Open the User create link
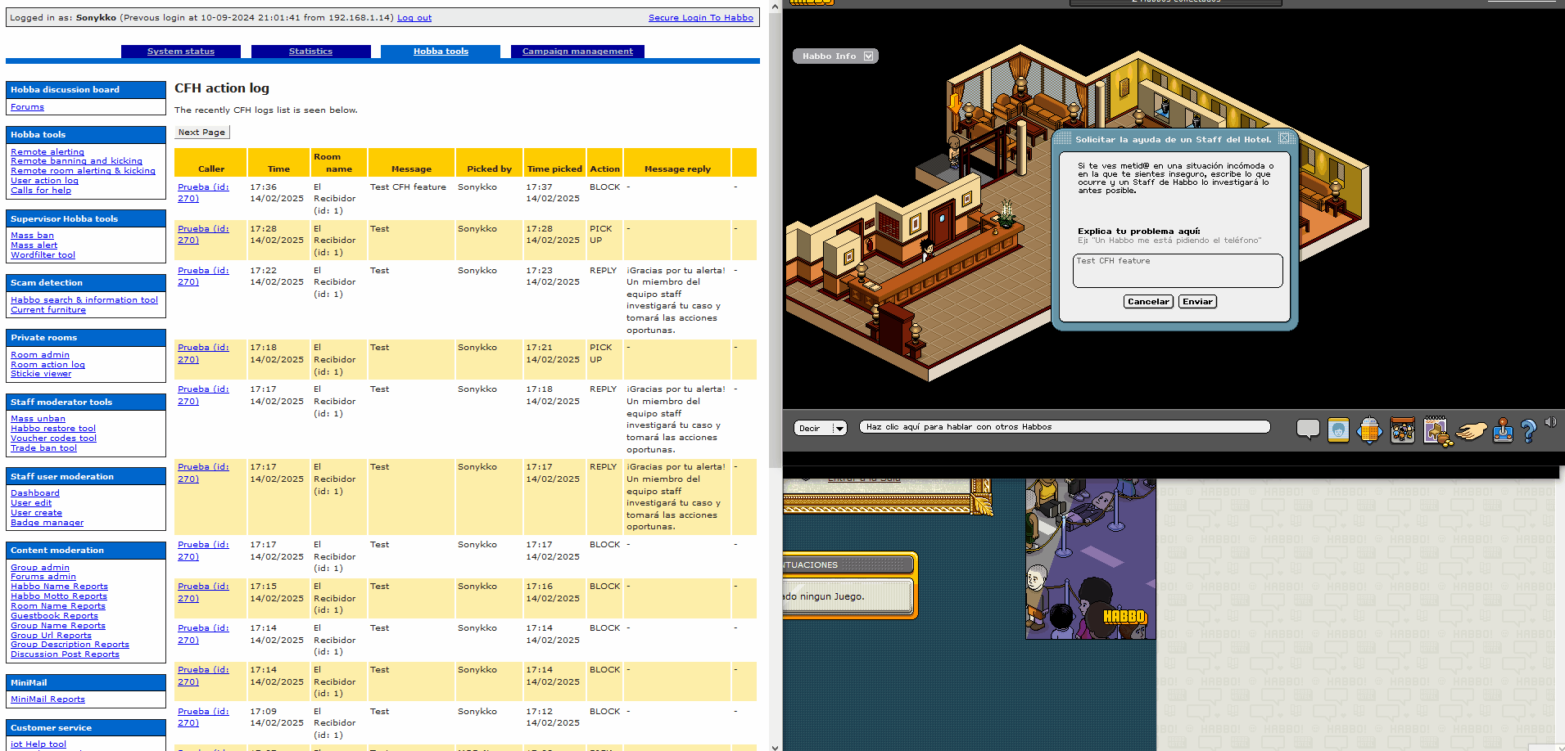 [x=36, y=513]
